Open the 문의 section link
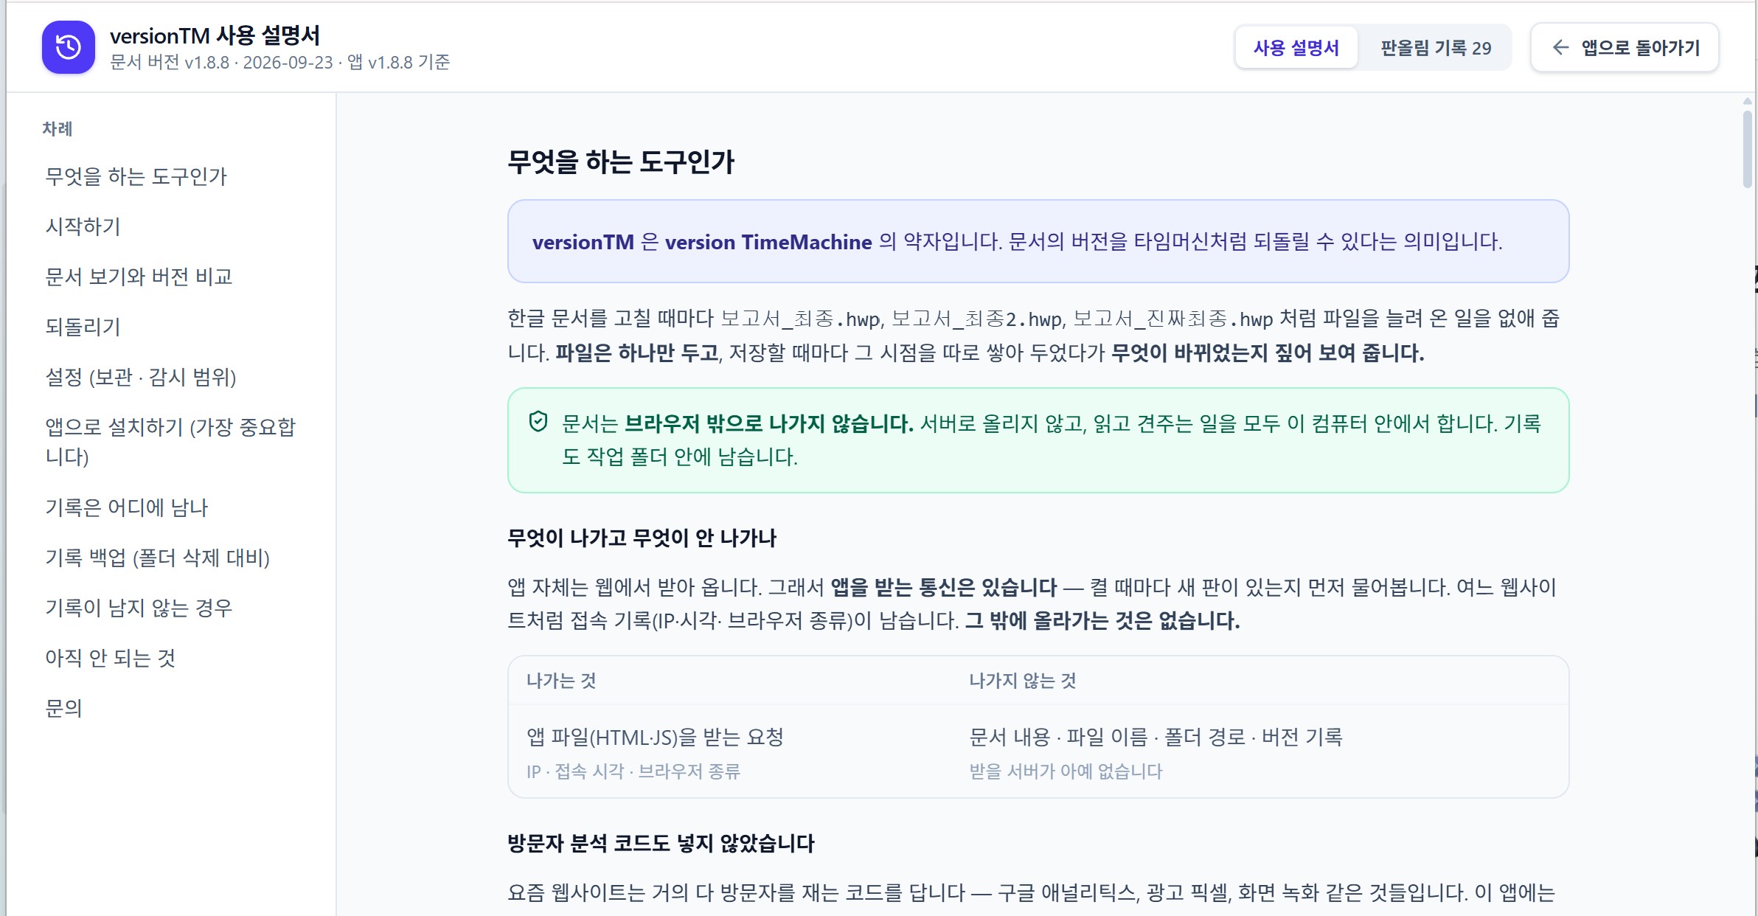Screen dimensions: 1758x916 click(x=63, y=708)
